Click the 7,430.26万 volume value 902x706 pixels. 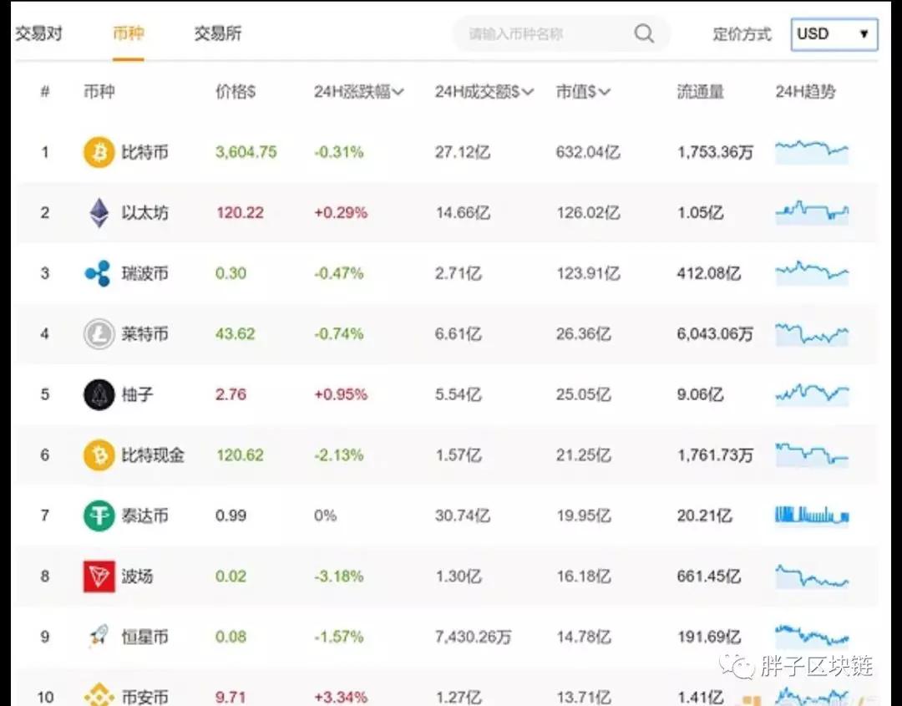(473, 637)
